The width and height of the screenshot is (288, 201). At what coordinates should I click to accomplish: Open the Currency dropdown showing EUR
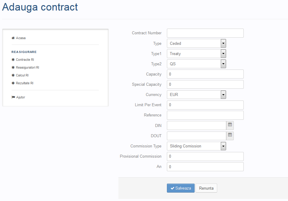click(196, 94)
